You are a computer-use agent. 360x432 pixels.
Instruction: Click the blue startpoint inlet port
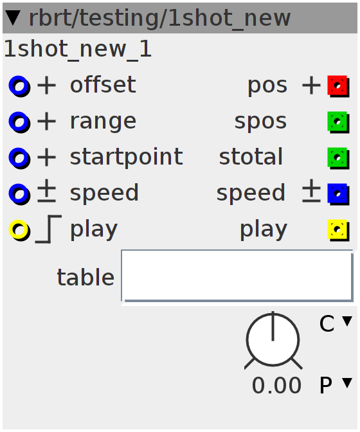click(19, 158)
